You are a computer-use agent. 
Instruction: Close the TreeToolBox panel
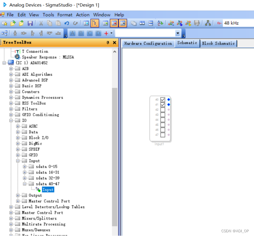115,42
